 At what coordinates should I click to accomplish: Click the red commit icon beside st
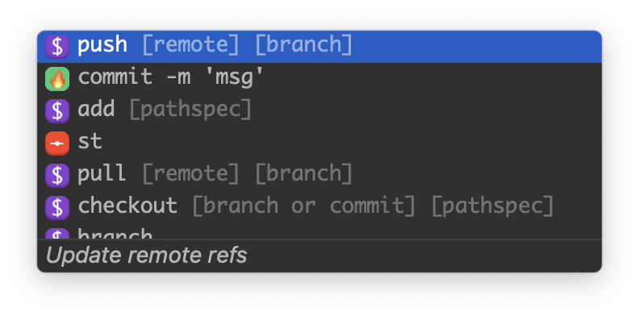(x=57, y=143)
